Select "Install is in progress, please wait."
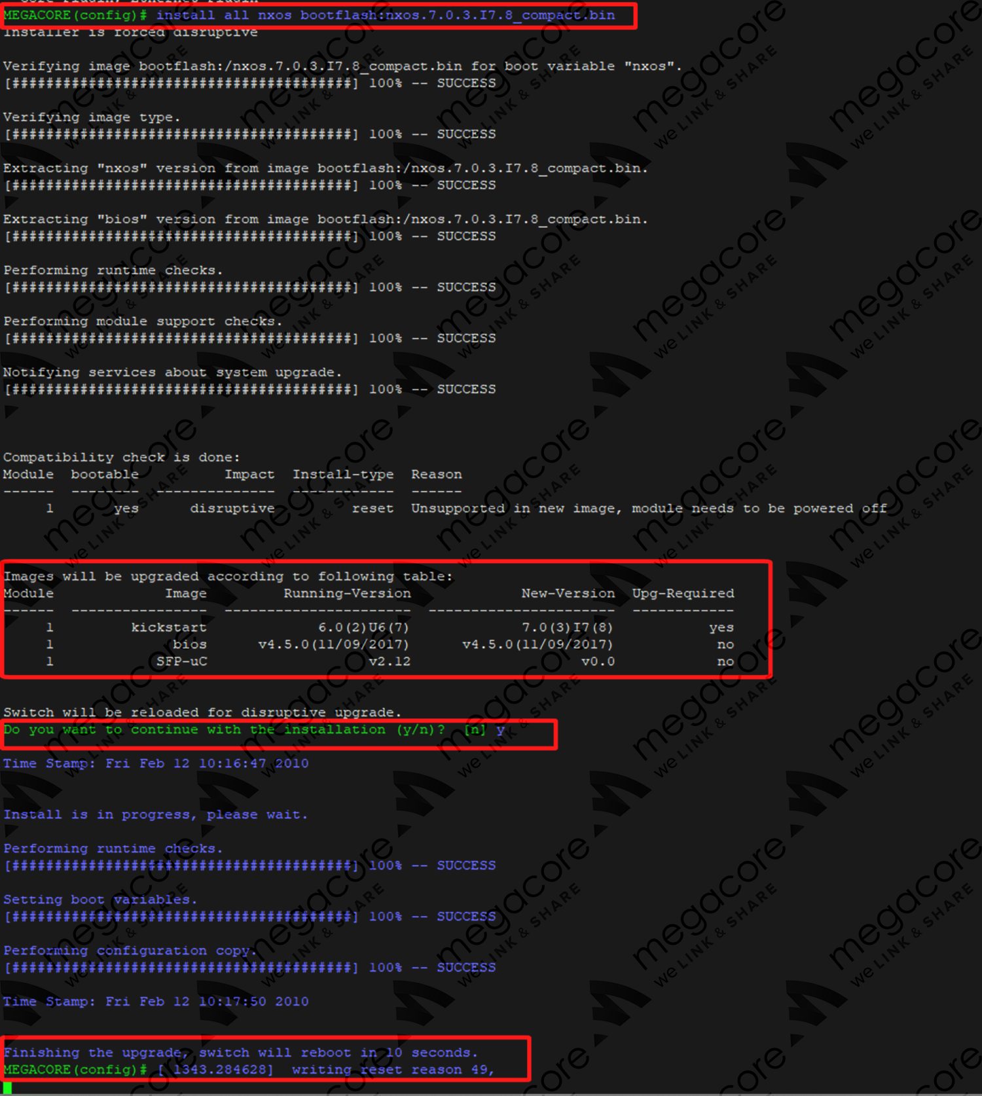The height and width of the screenshot is (1096, 982). tap(155, 815)
